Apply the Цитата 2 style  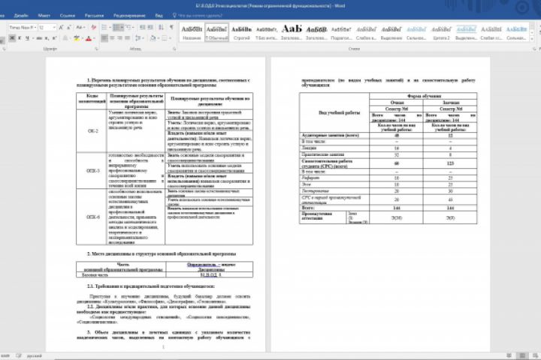[441, 32]
